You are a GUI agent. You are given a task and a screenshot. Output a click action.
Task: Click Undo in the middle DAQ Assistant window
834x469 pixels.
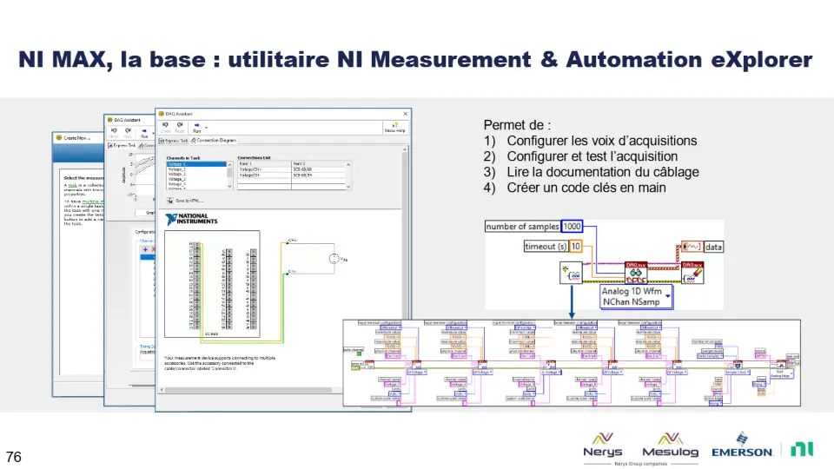[114, 133]
